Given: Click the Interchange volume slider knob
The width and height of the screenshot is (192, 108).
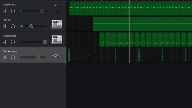Looking at the screenshot, I should point(45,42).
